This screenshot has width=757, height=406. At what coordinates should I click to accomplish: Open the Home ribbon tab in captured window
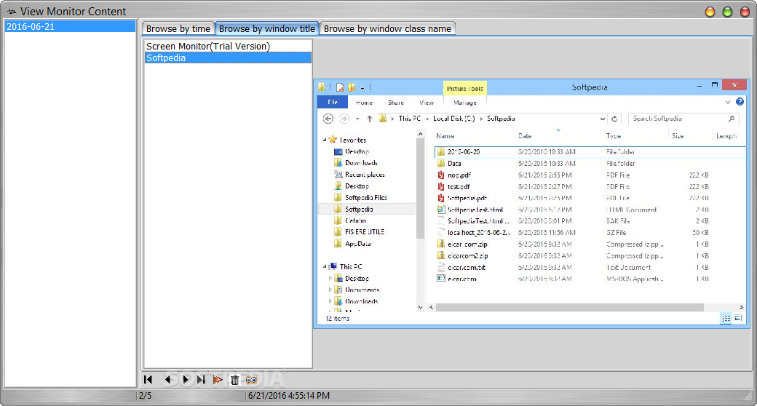(364, 103)
